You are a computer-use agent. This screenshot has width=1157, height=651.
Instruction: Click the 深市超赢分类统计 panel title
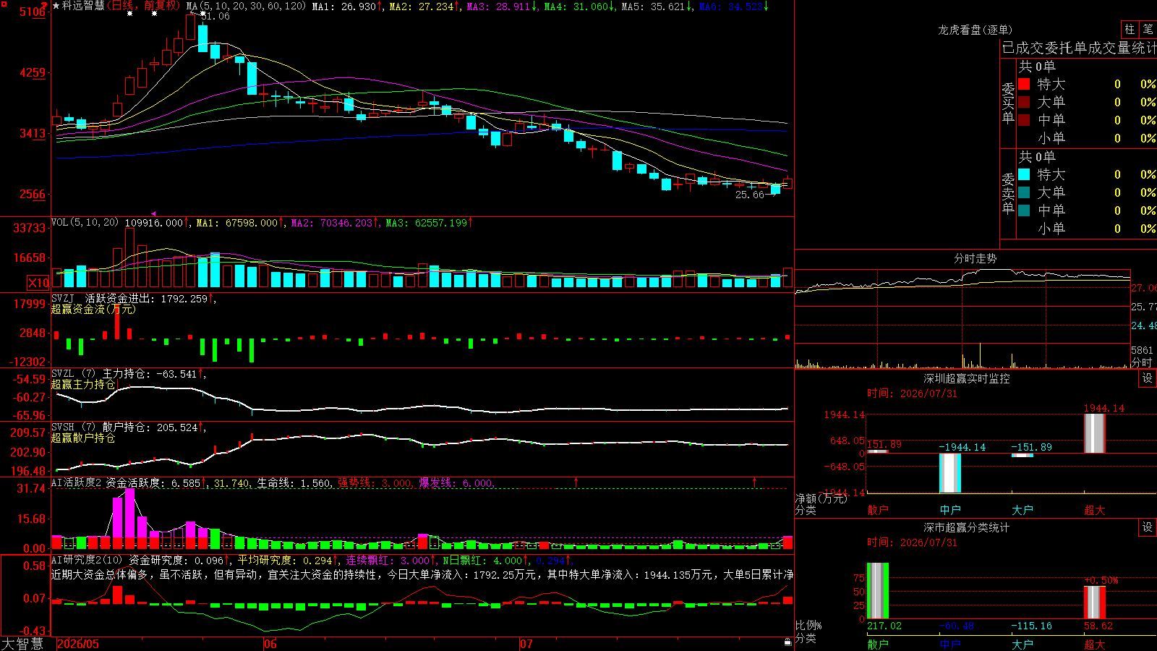coord(966,527)
